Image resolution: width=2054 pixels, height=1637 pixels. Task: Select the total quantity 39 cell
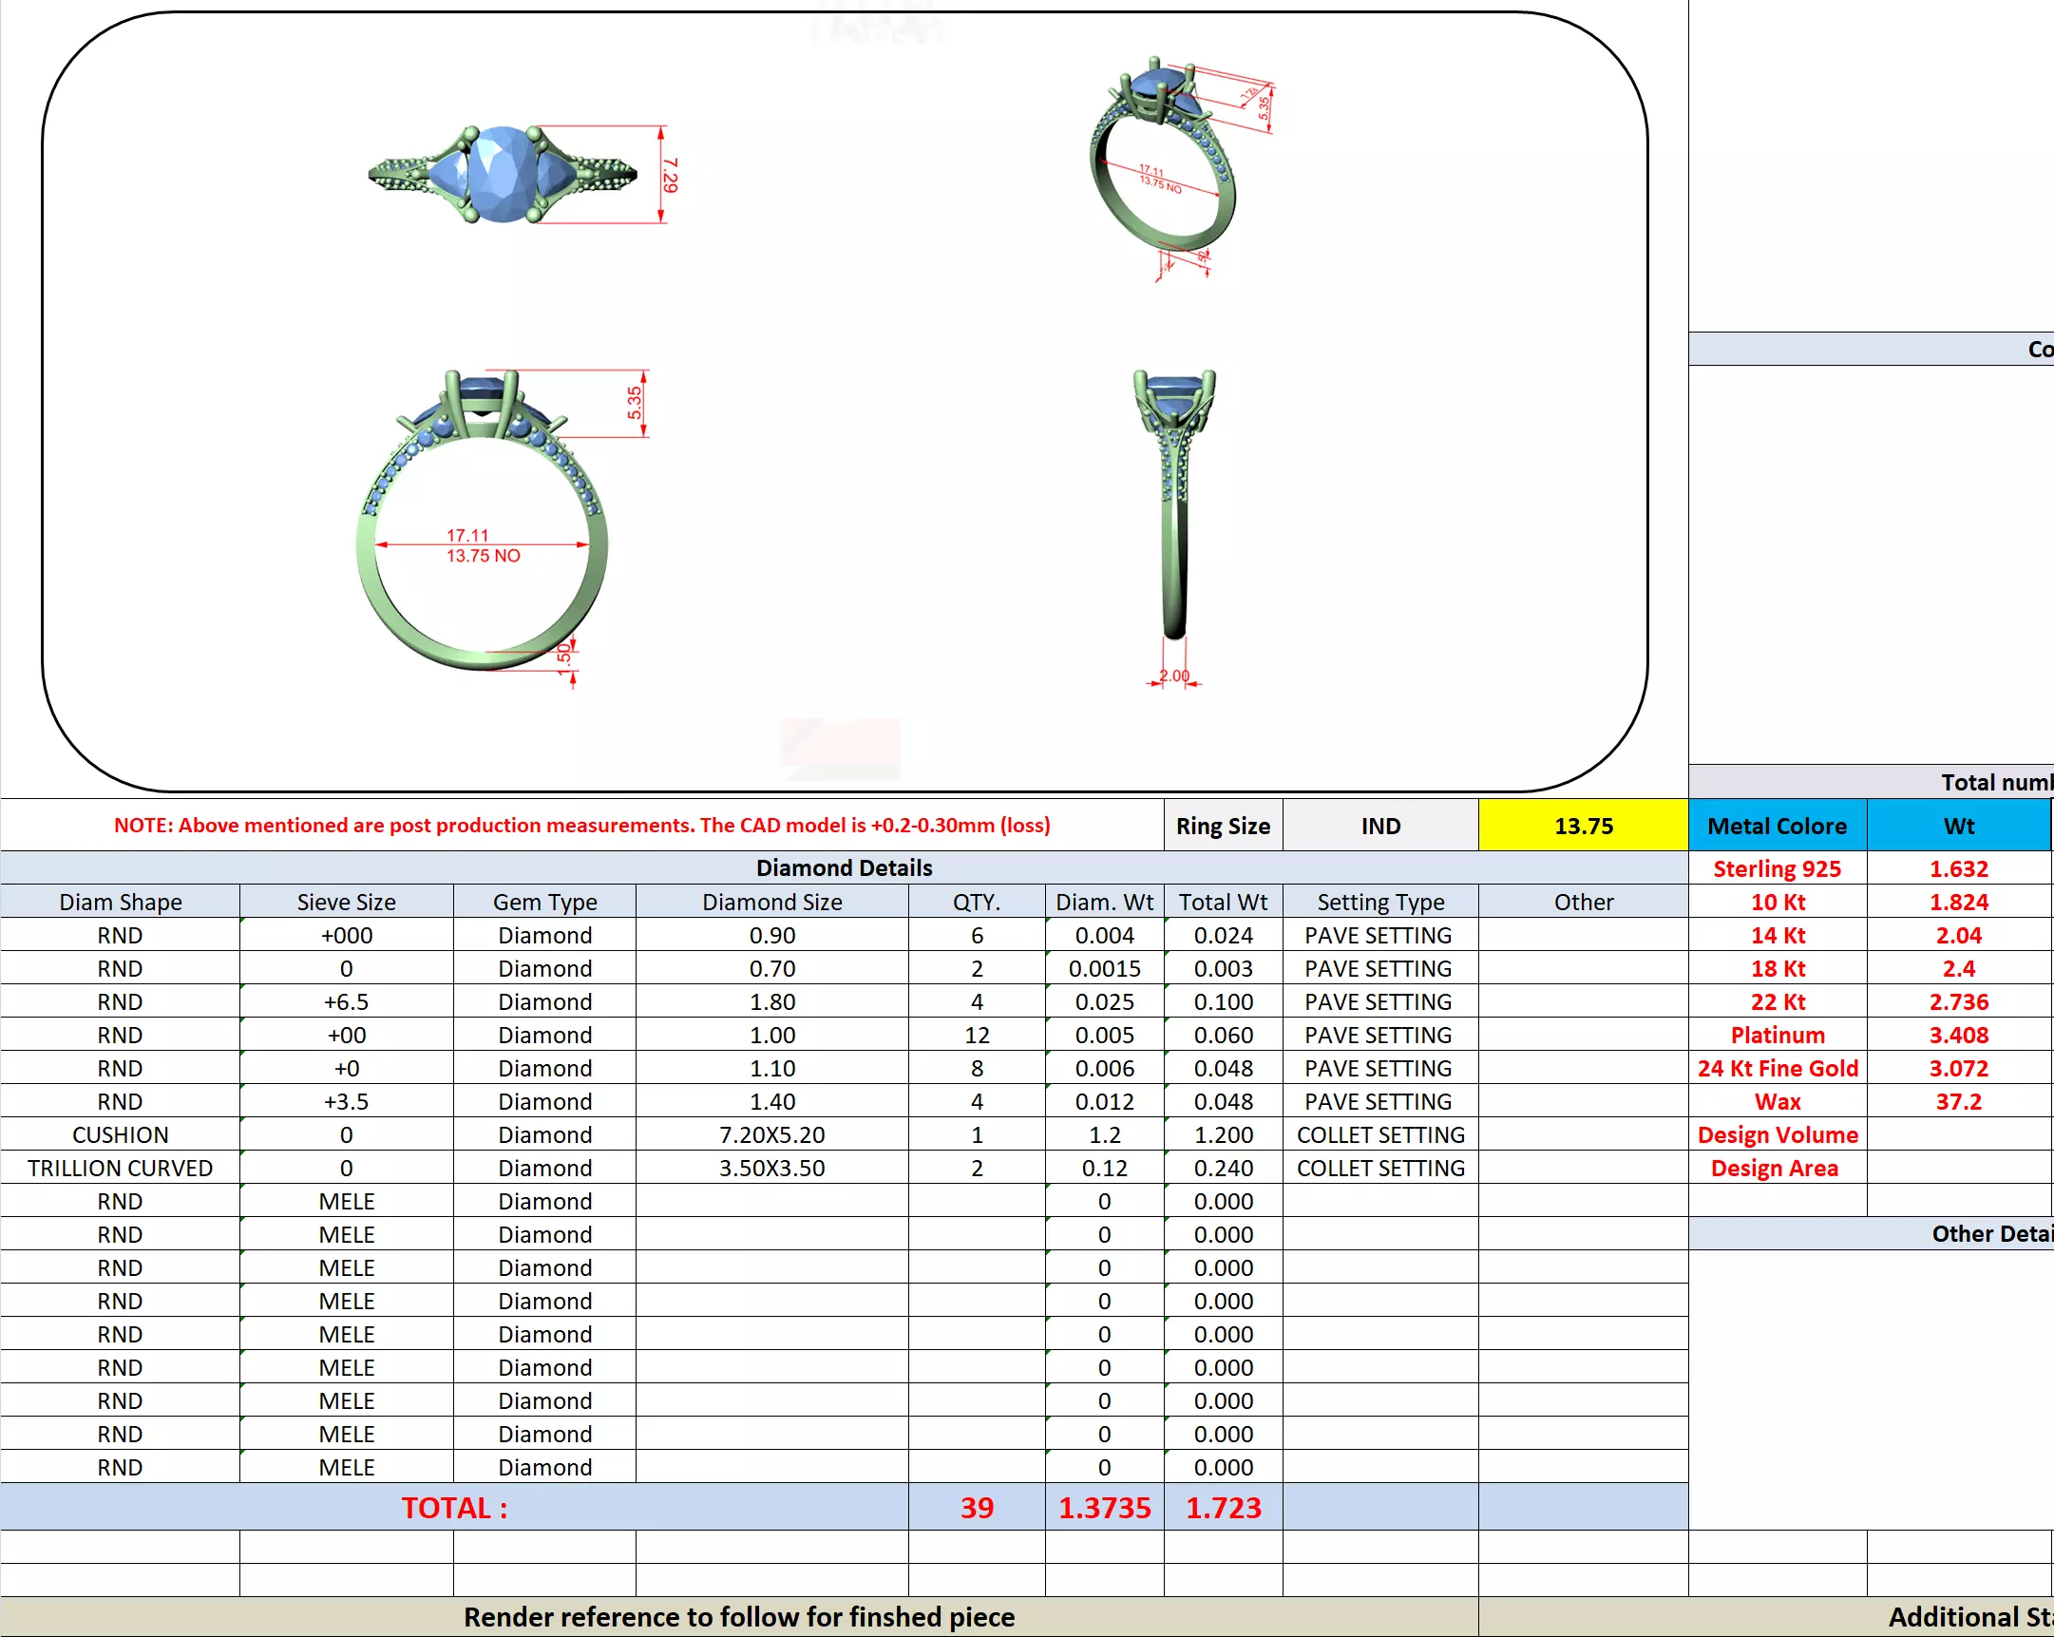click(977, 1508)
